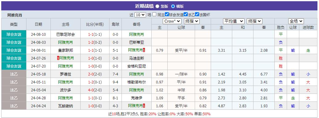Click the 4-0(2-0) score for 波尔多 match

point(95,90)
